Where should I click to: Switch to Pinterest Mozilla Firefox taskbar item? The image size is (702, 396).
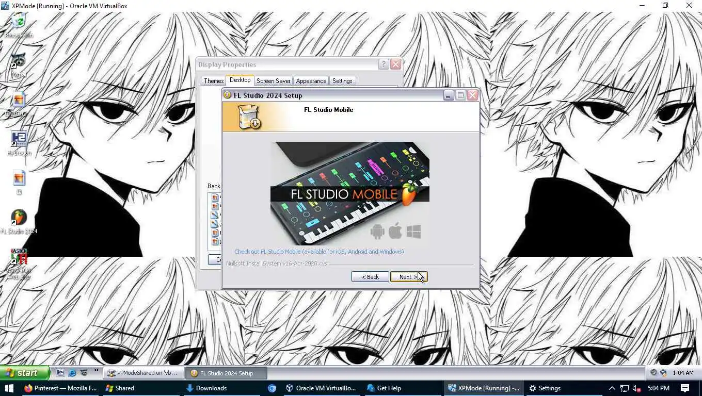pos(60,388)
